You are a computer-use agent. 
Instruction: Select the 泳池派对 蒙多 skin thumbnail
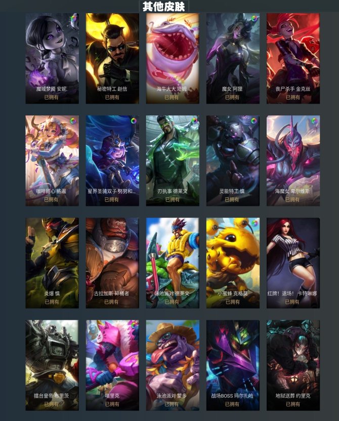coord(173,365)
